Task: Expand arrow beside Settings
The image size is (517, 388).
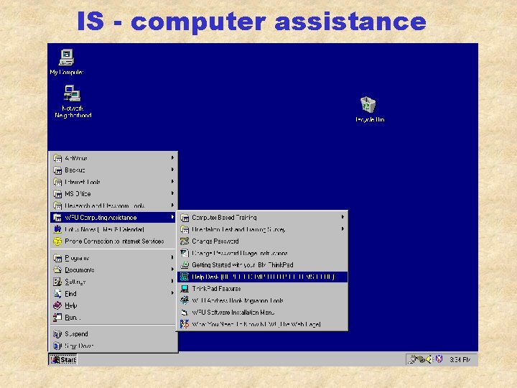Action: click(x=172, y=281)
